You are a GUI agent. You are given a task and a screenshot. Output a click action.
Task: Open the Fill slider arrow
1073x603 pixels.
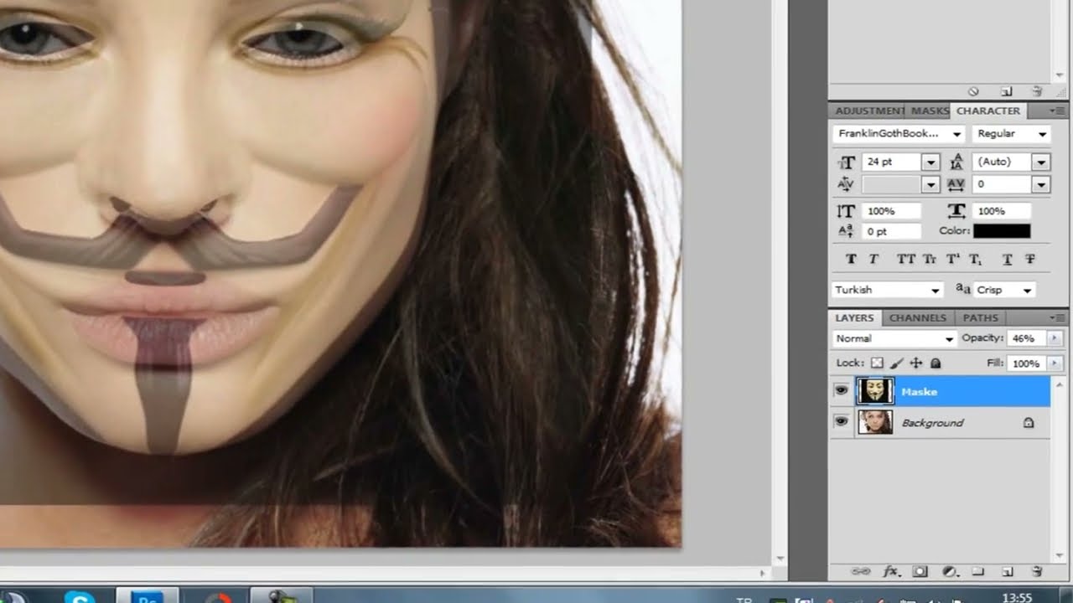pyautogui.click(x=1055, y=363)
